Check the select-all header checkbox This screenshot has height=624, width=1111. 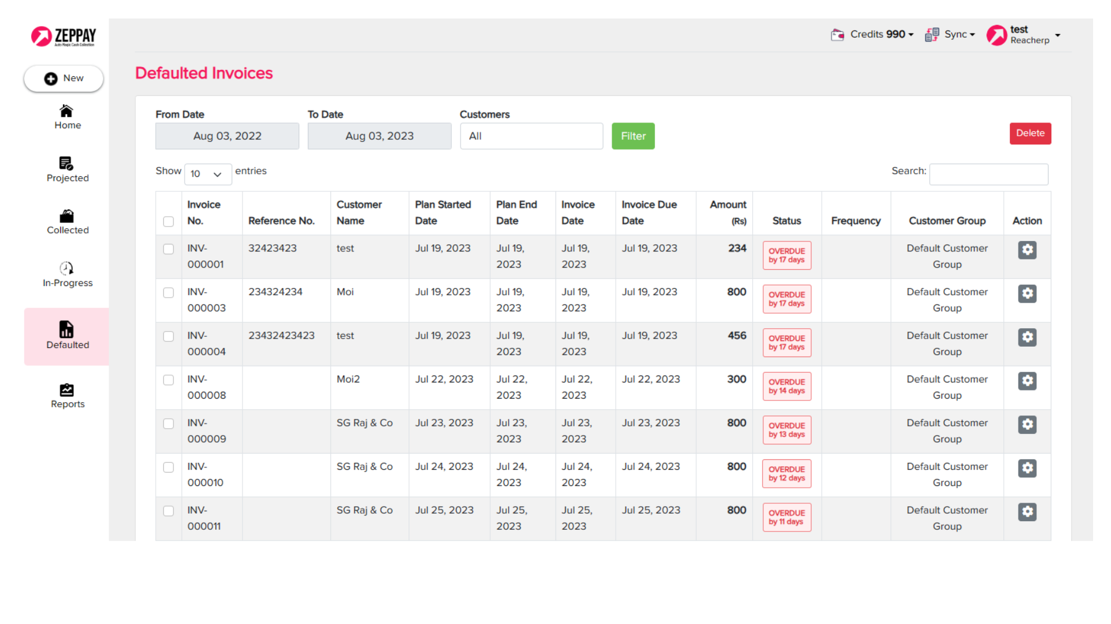coord(168,221)
